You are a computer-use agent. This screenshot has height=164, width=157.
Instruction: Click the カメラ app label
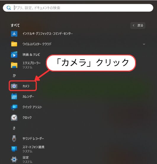coord(26,86)
